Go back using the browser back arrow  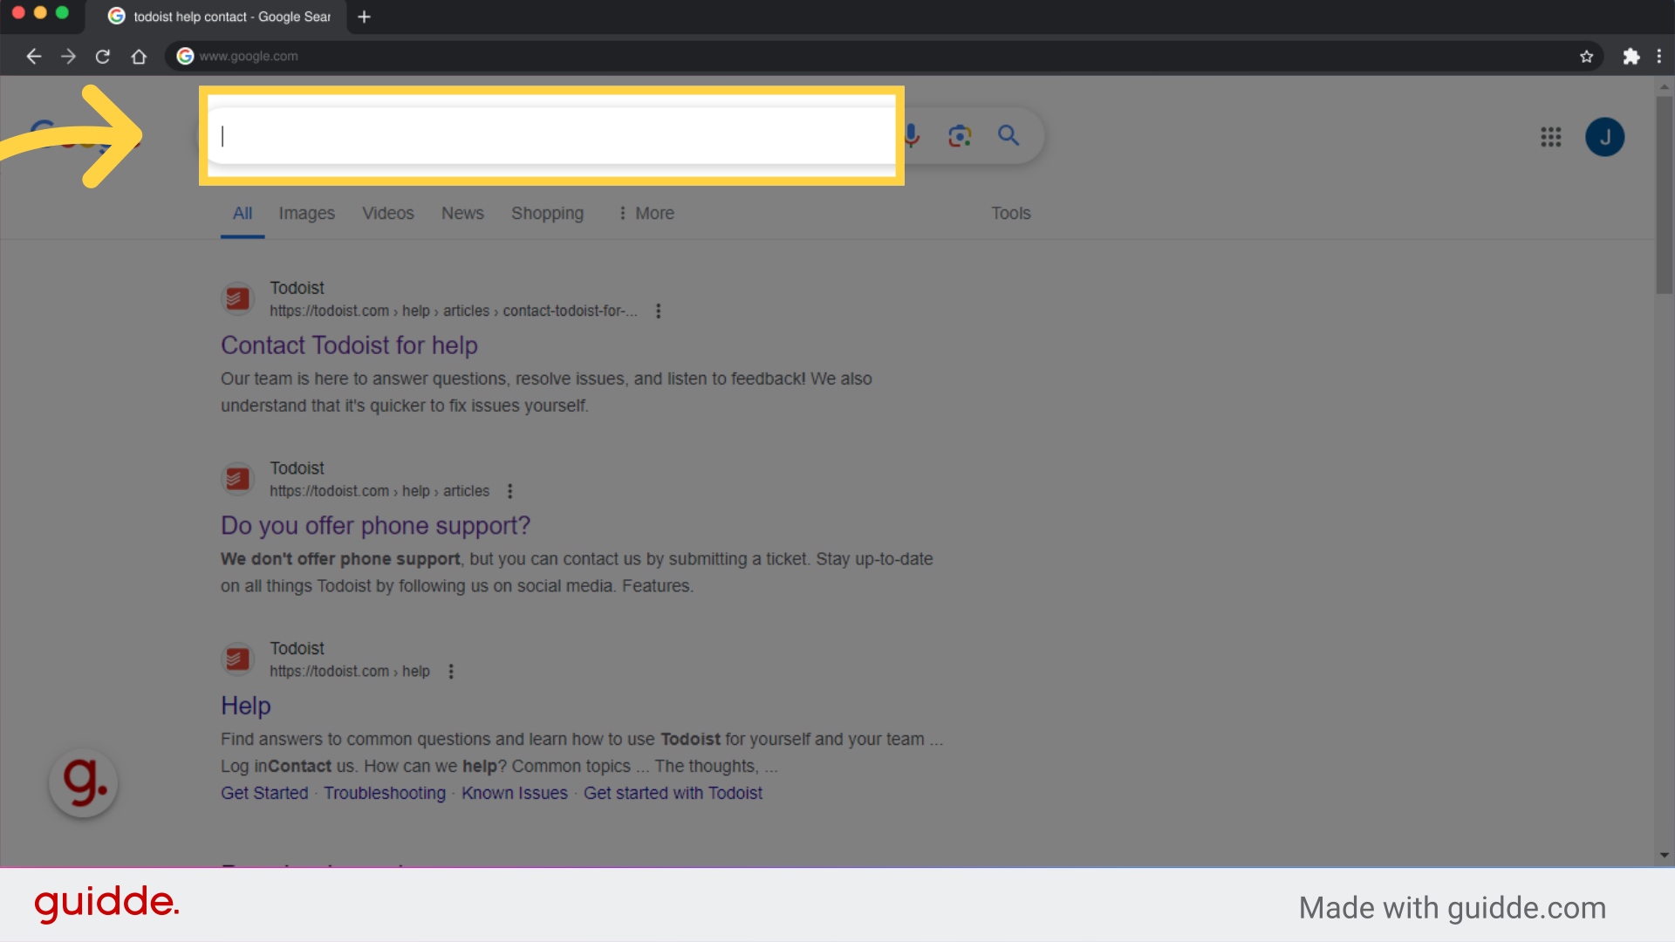click(33, 56)
